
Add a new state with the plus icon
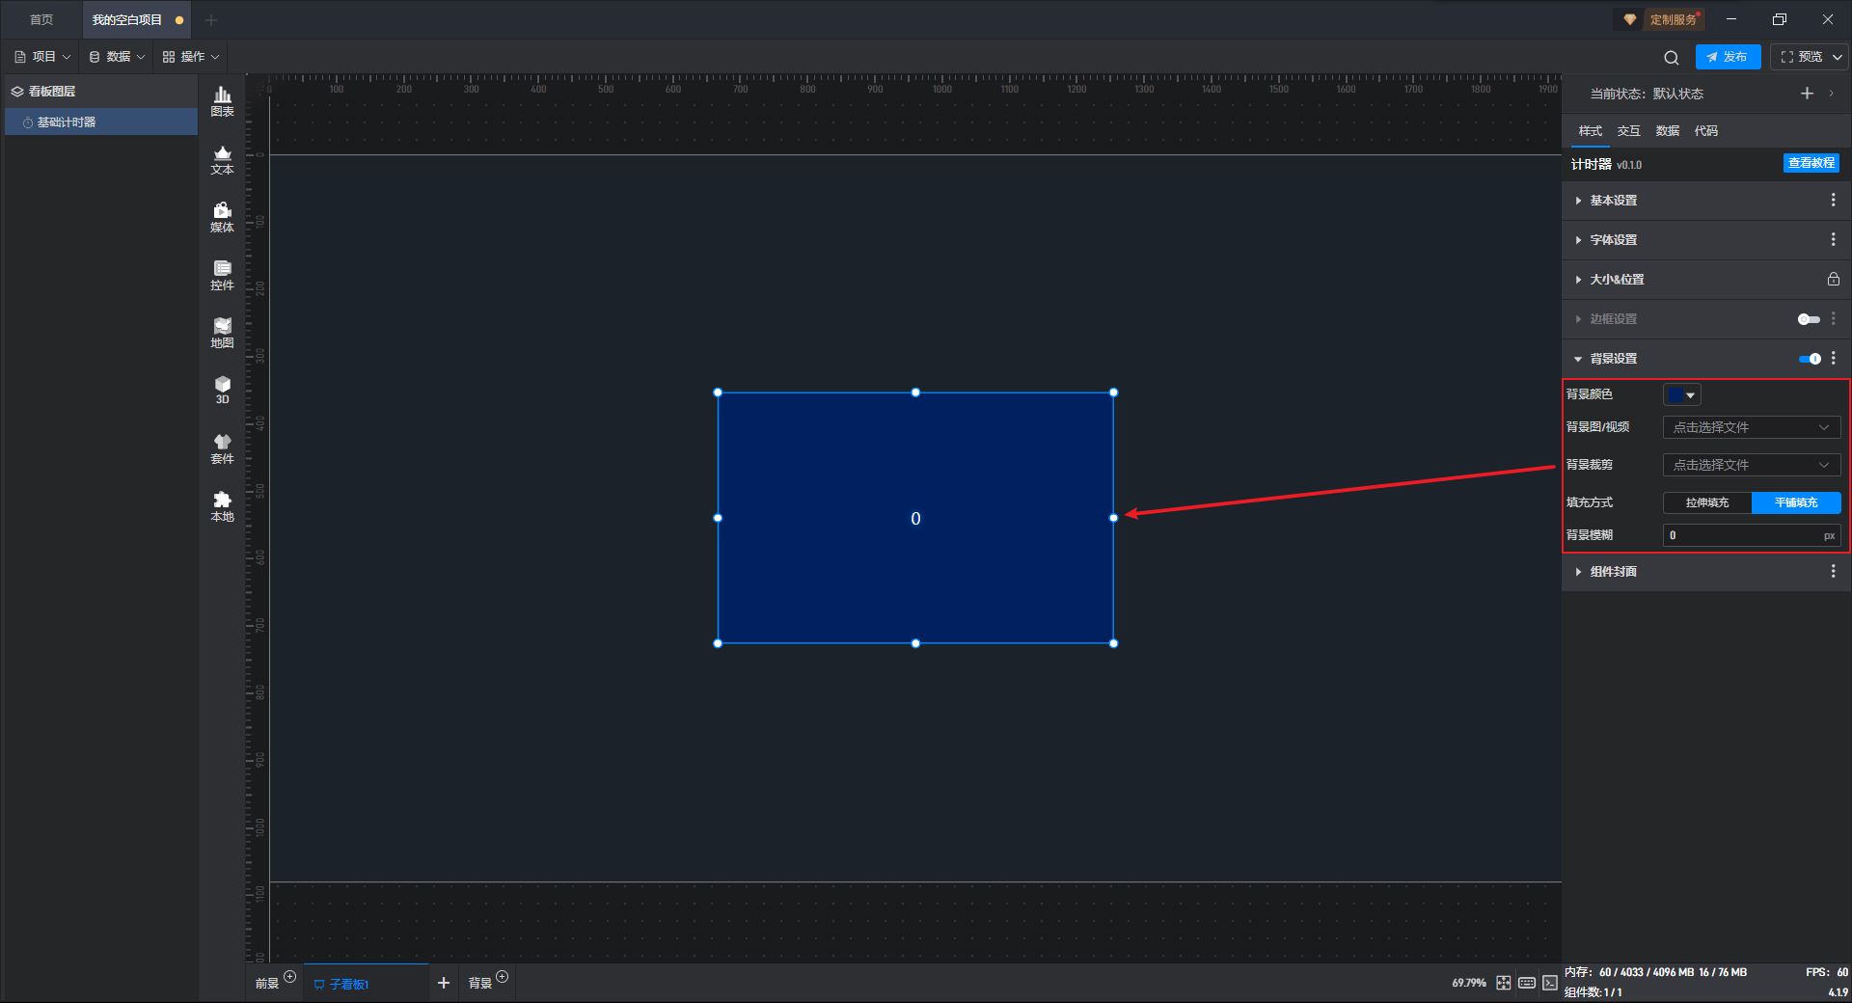tap(1807, 94)
